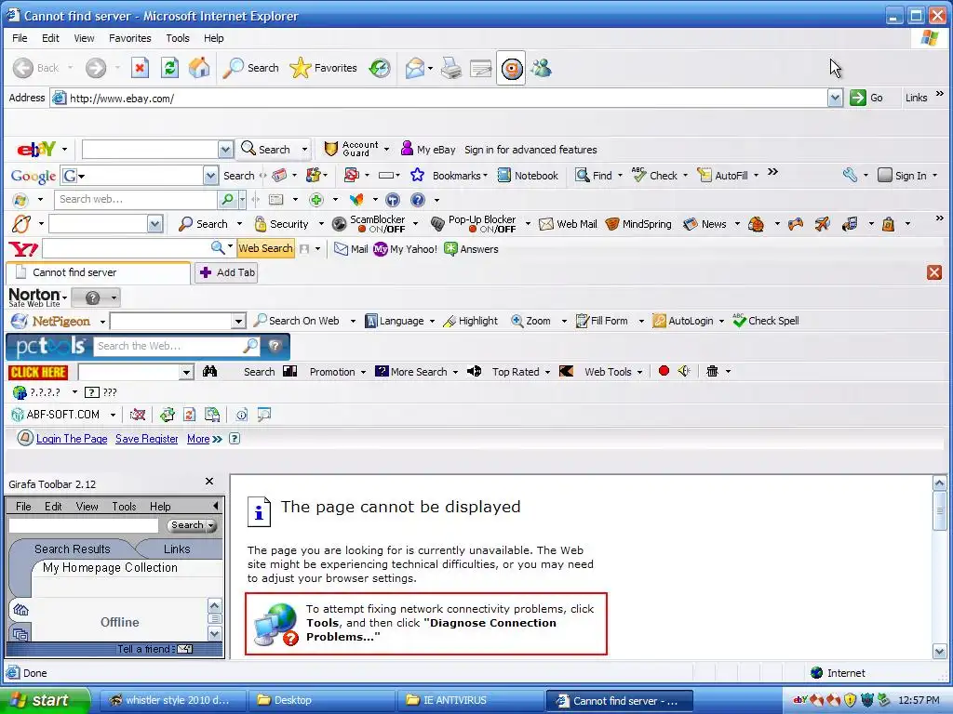Screen dimensions: 953x714
Task: Click the CLICK HERE banner button
Action: [x=38, y=372]
